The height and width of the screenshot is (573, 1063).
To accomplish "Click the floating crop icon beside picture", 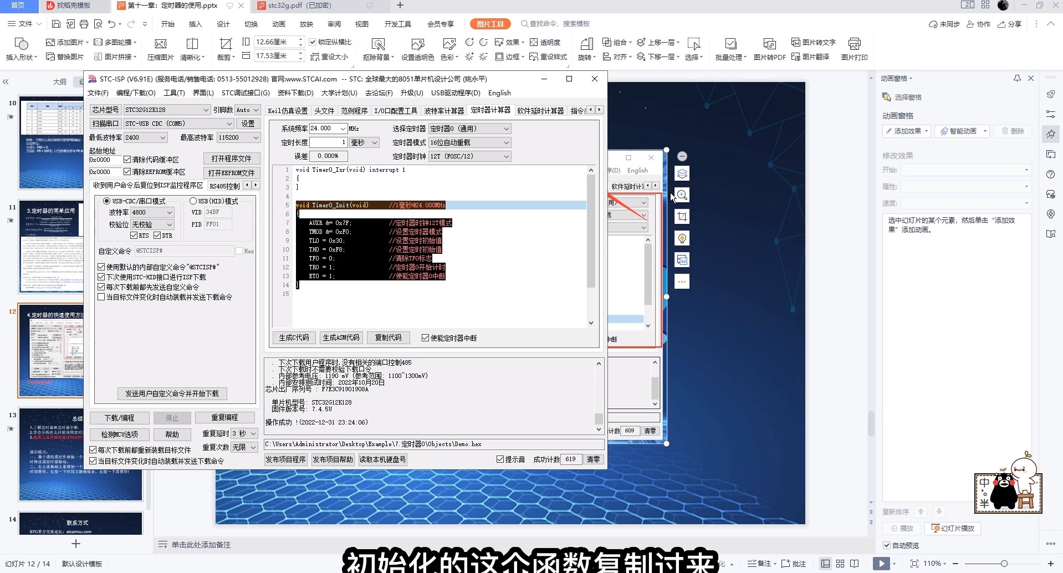I will coord(682,217).
